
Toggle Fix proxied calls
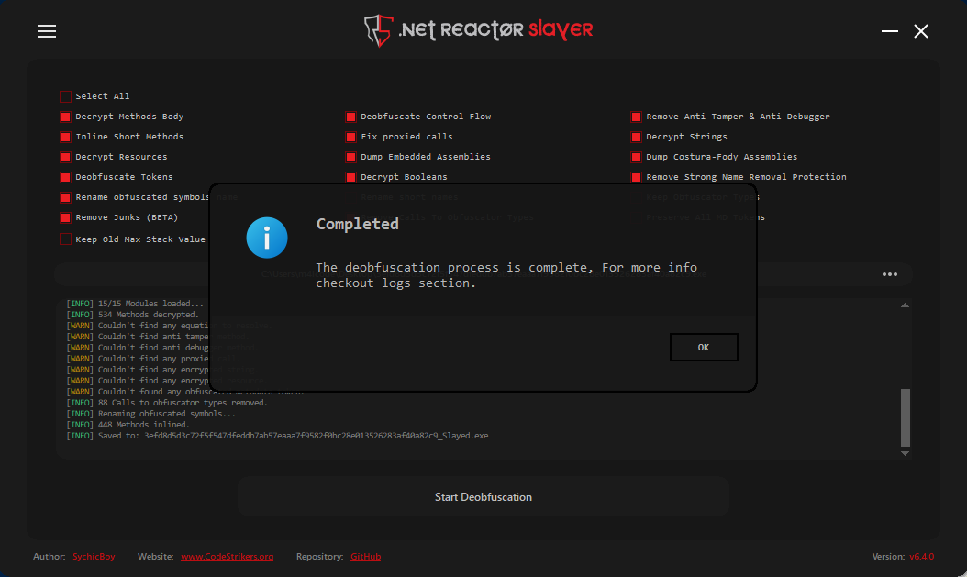point(350,136)
